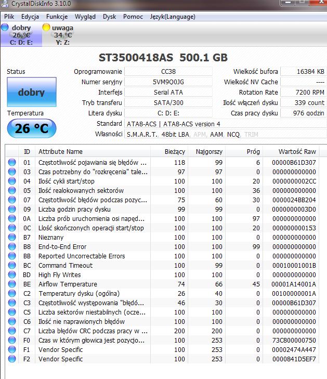This screenshot has height=379, width=327.
Task: Click the transfer mode field SATA/300
Action: coord(168,103)
